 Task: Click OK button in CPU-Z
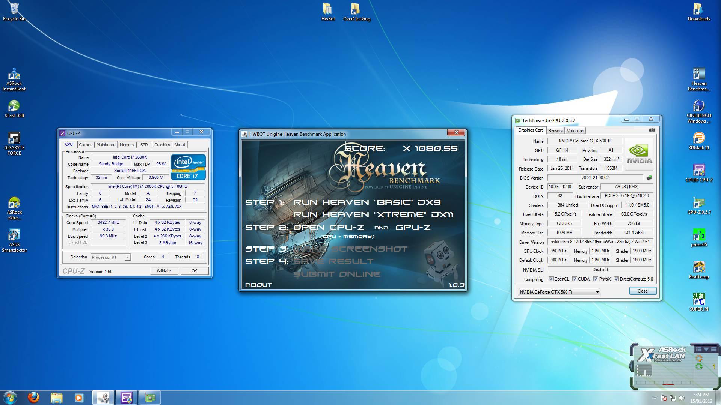point(194,271)
